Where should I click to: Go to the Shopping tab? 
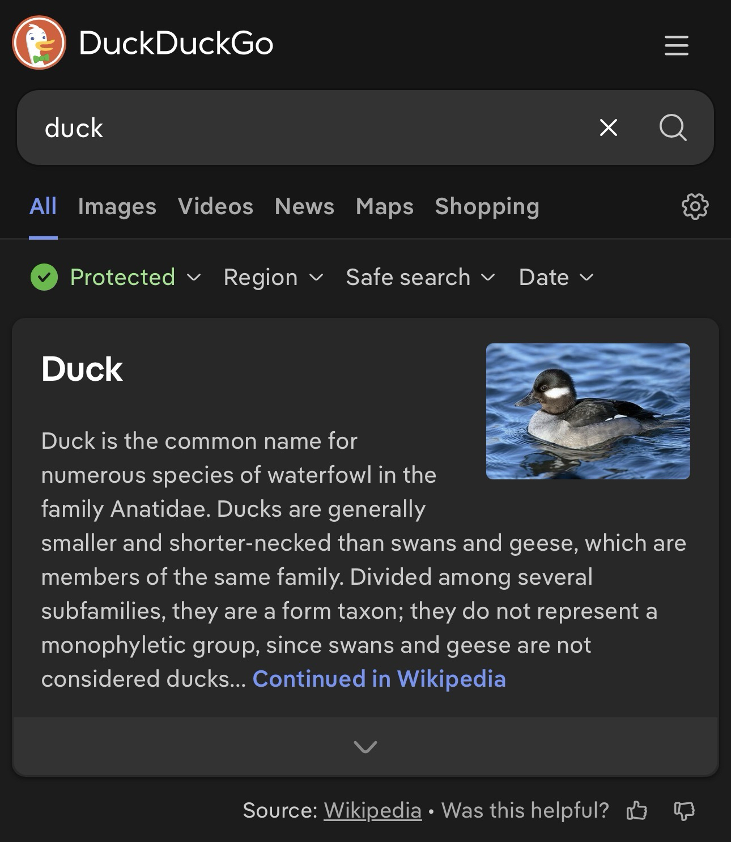click(487, 206)
